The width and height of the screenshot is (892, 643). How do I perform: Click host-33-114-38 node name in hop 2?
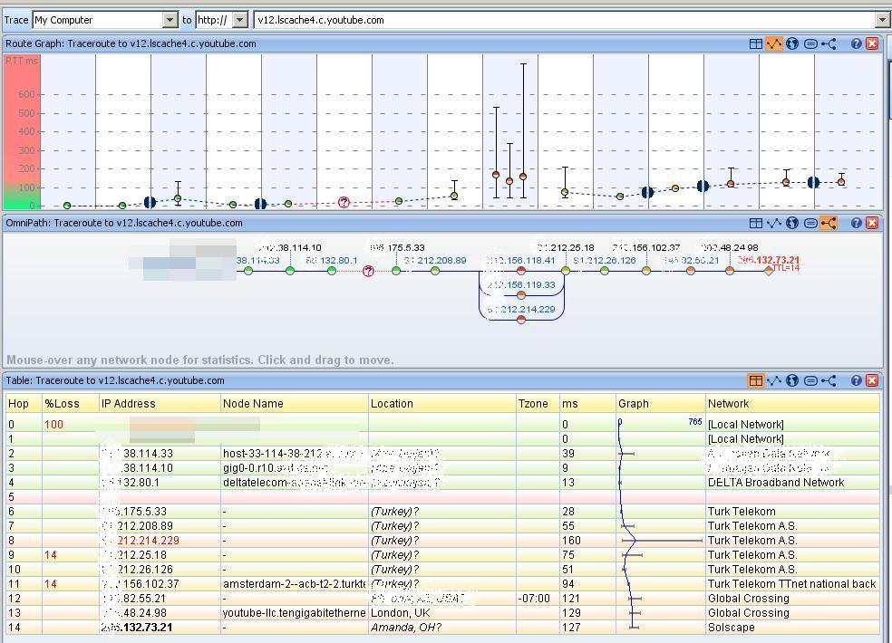[295, 454]
